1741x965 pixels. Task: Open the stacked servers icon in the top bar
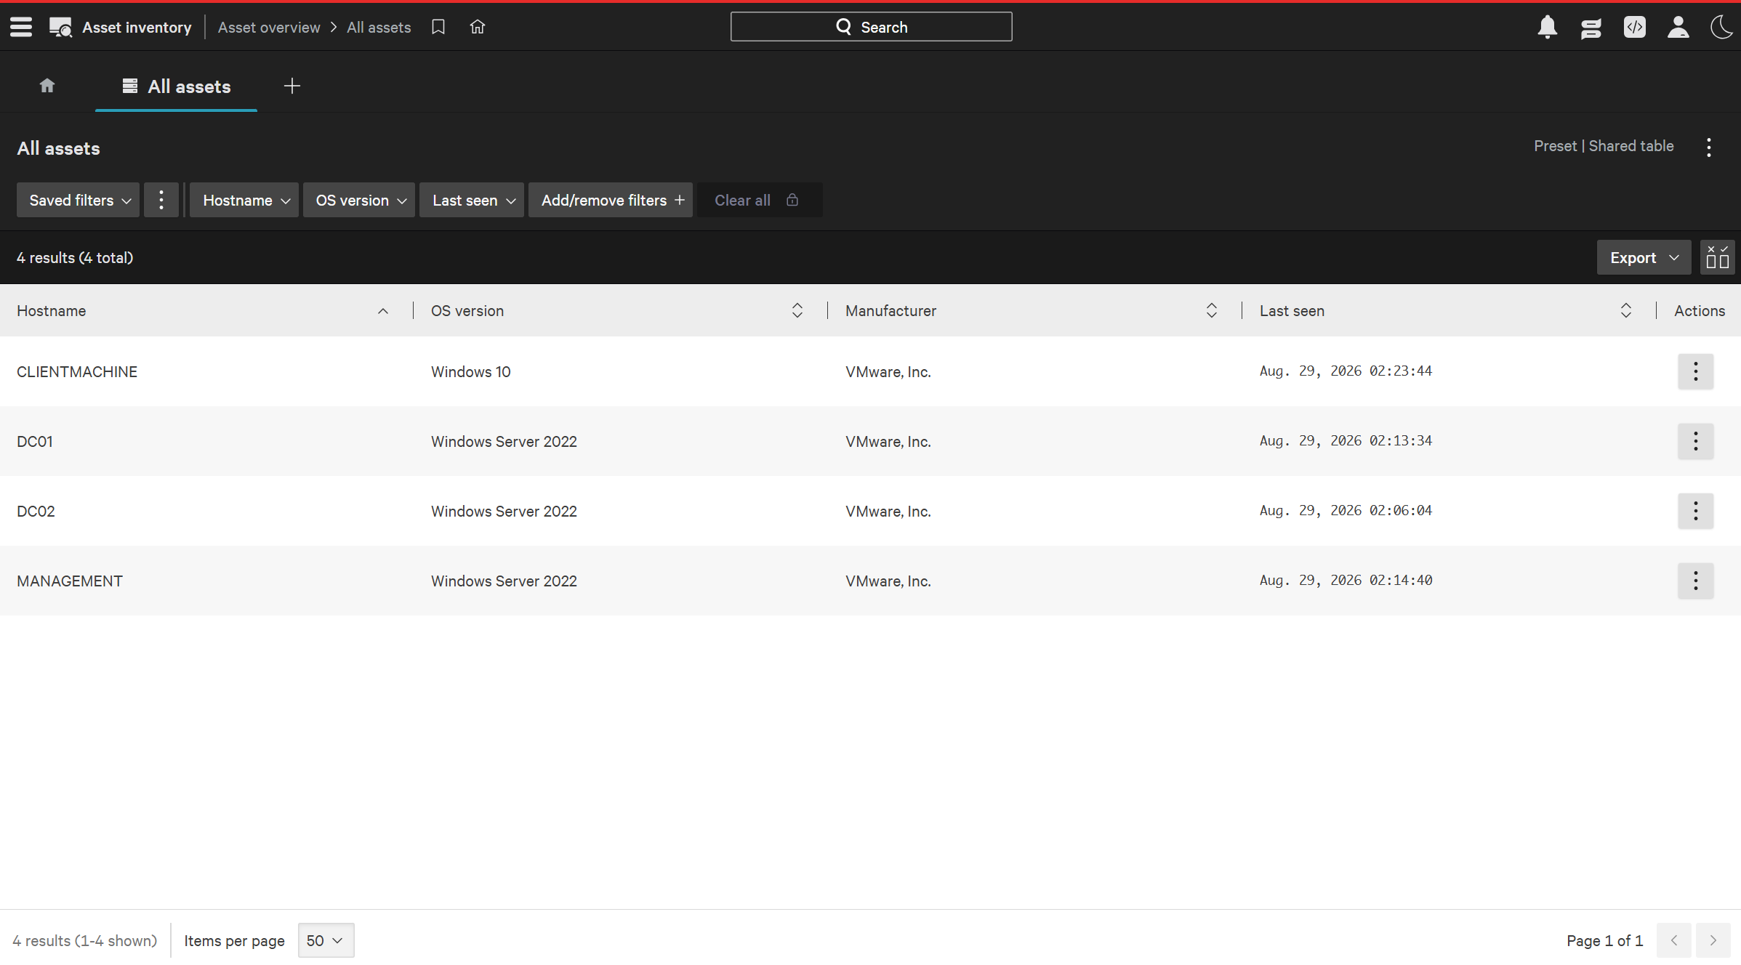point(1591,28)
